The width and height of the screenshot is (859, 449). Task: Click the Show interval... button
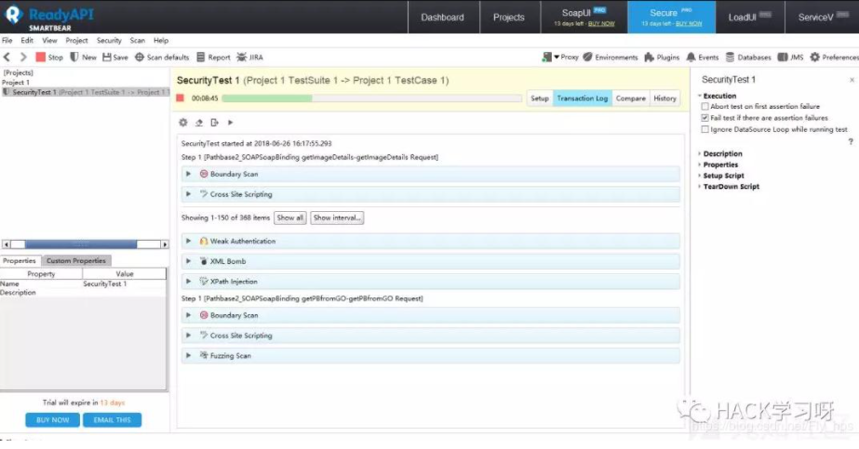click(x=337, y=218)
